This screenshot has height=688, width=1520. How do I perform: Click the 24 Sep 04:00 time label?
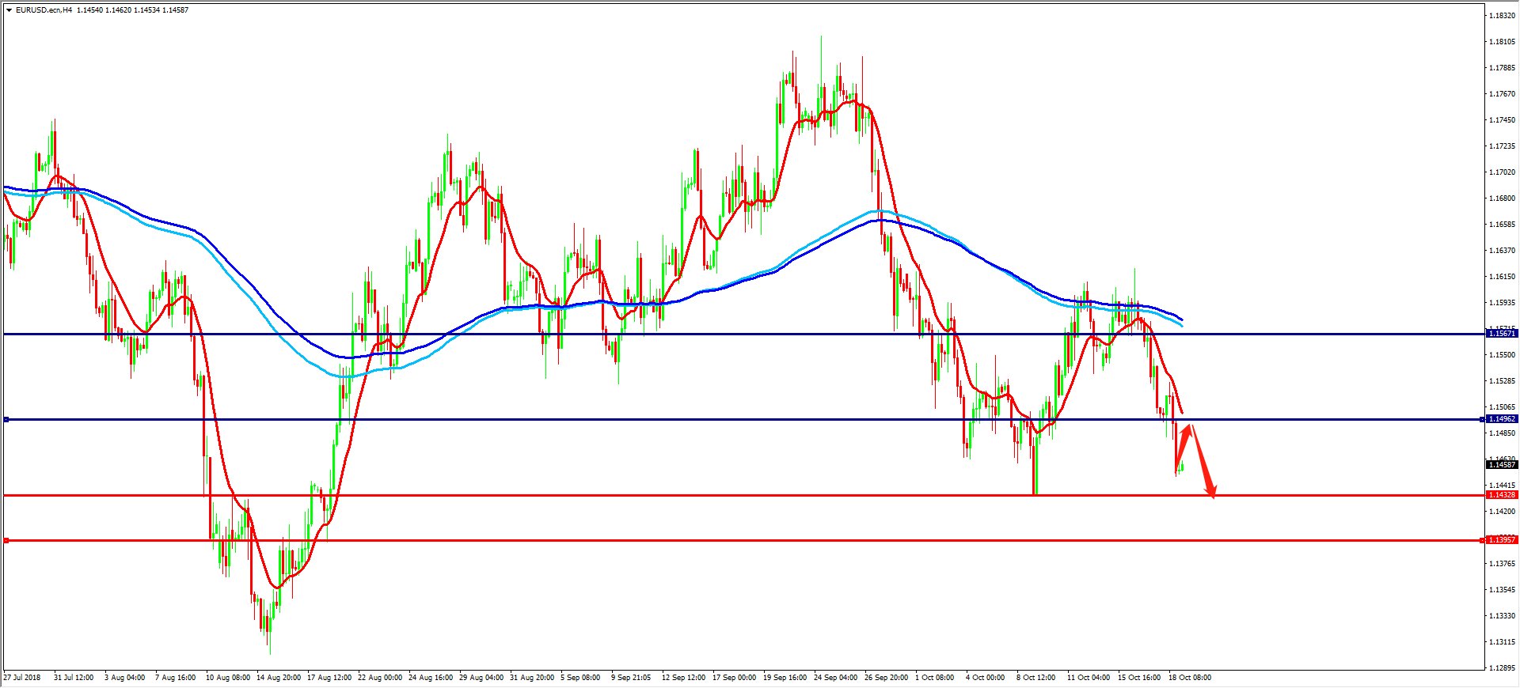836,678
